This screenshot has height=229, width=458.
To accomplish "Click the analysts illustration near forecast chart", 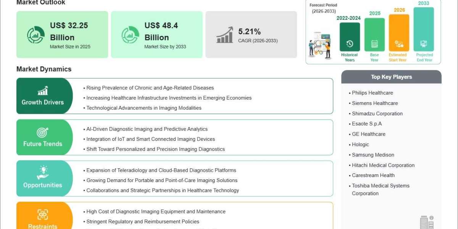I will [x=320, y=45].
